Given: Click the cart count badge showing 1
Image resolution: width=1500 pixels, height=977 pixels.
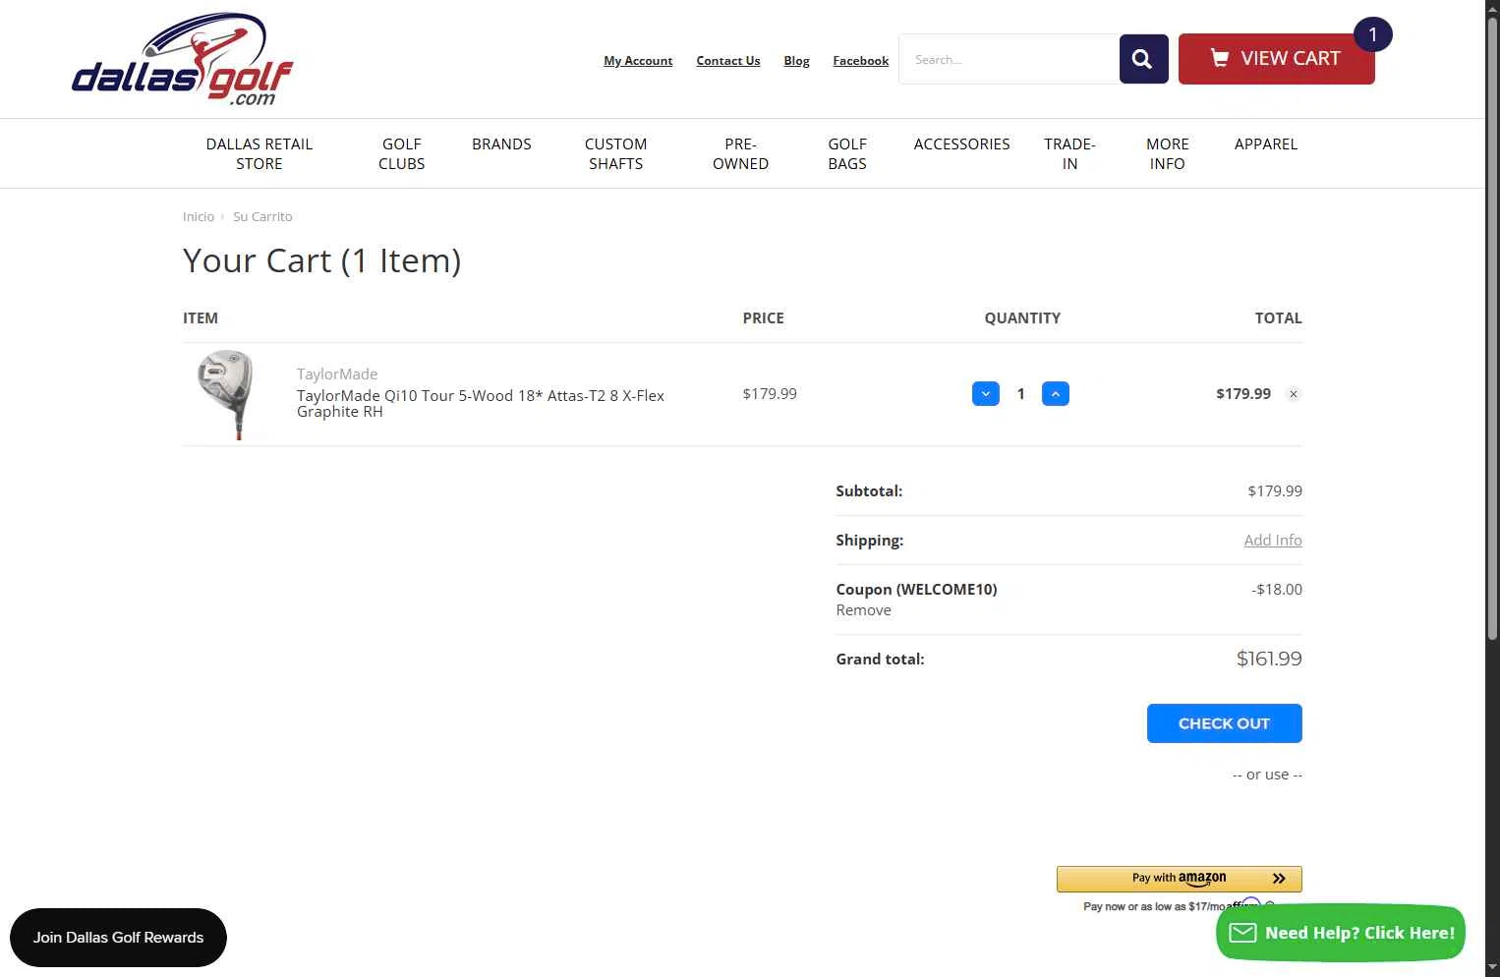Looking at the screenshot, I should (1372, 35).
